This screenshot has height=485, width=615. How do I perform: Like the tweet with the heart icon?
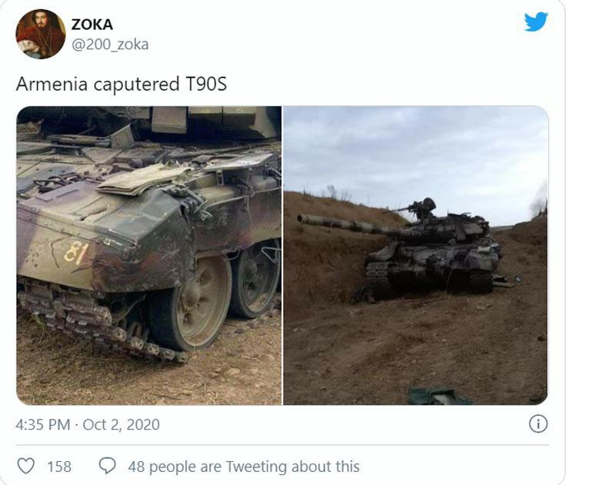click(x=26, y=466)
